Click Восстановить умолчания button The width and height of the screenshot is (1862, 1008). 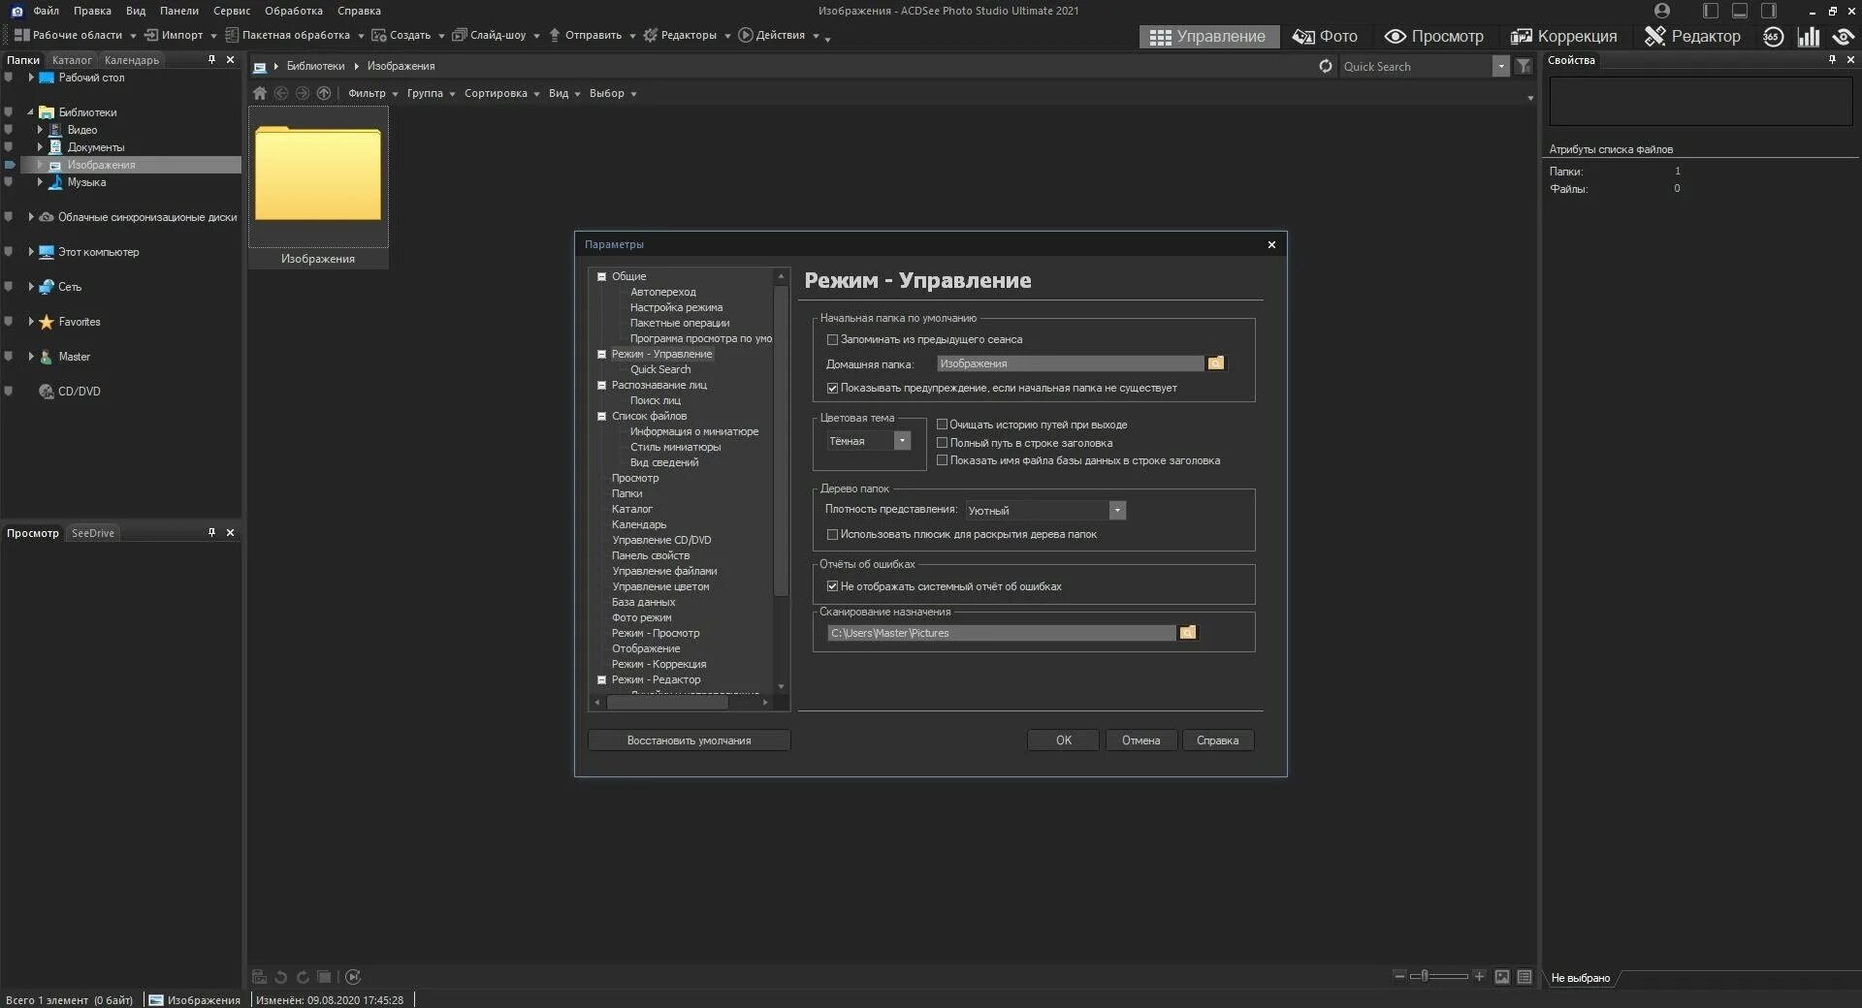point(689,740)
